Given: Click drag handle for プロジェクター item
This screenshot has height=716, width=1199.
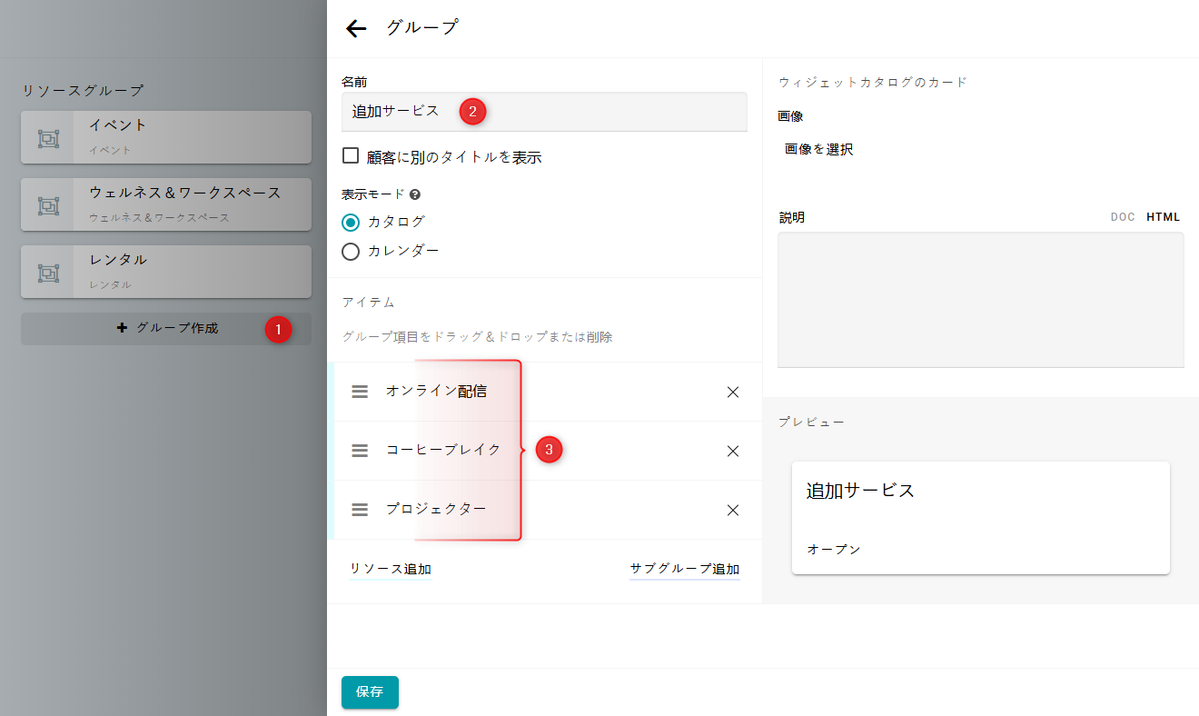Looking at the screenshot, I should 360,510.
